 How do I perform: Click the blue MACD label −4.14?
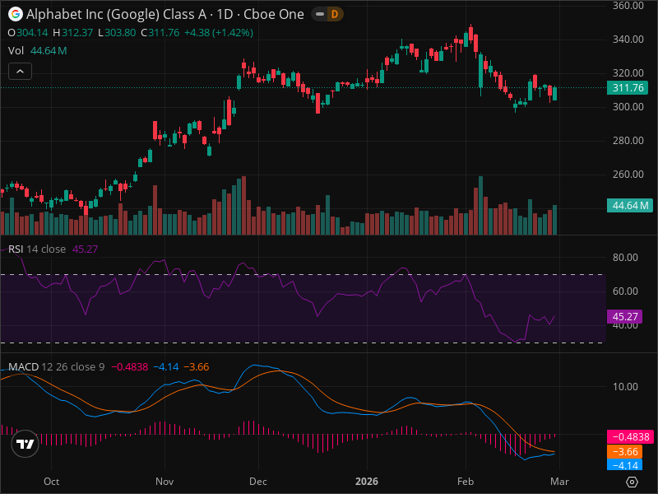(x=624, y=465)
